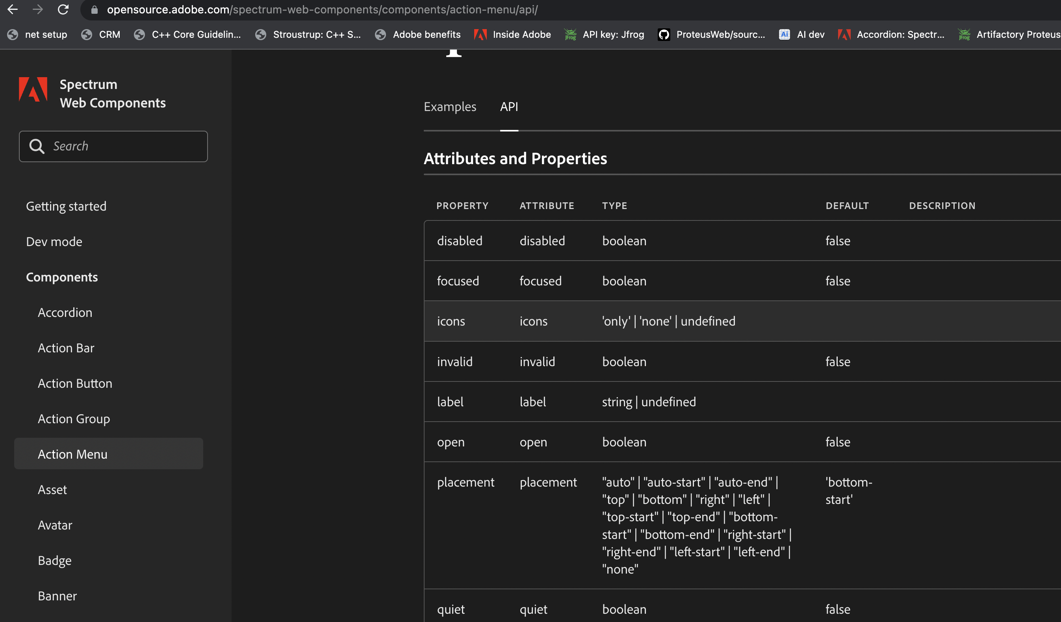1061x622 pixels.
Task: Click the magnifier icon in the search box
Action: click(x=37, y=146)
